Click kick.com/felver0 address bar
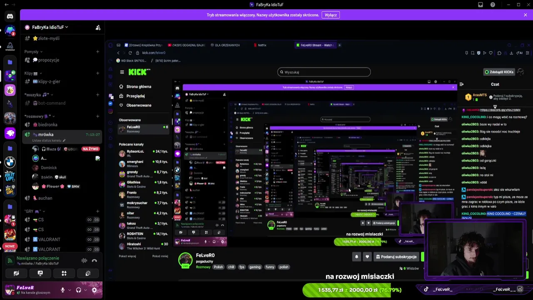The width and height of the screenshot is (533, 300). 154,53
